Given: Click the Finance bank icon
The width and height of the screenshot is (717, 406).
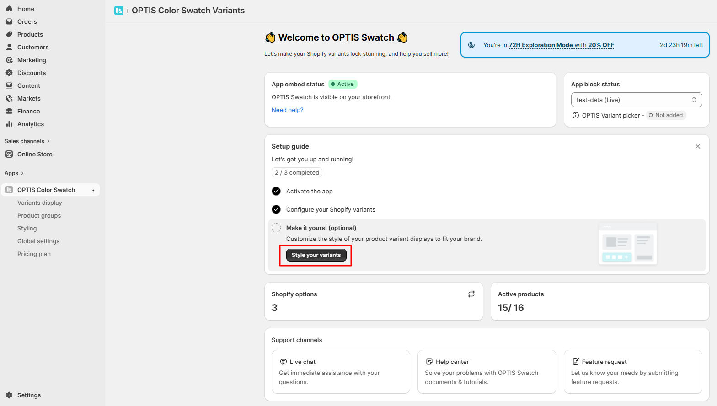Looking at the screenshot, I should point(9,111).
